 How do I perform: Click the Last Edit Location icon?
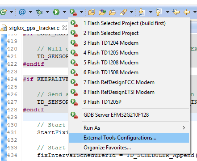pos(176,12)
